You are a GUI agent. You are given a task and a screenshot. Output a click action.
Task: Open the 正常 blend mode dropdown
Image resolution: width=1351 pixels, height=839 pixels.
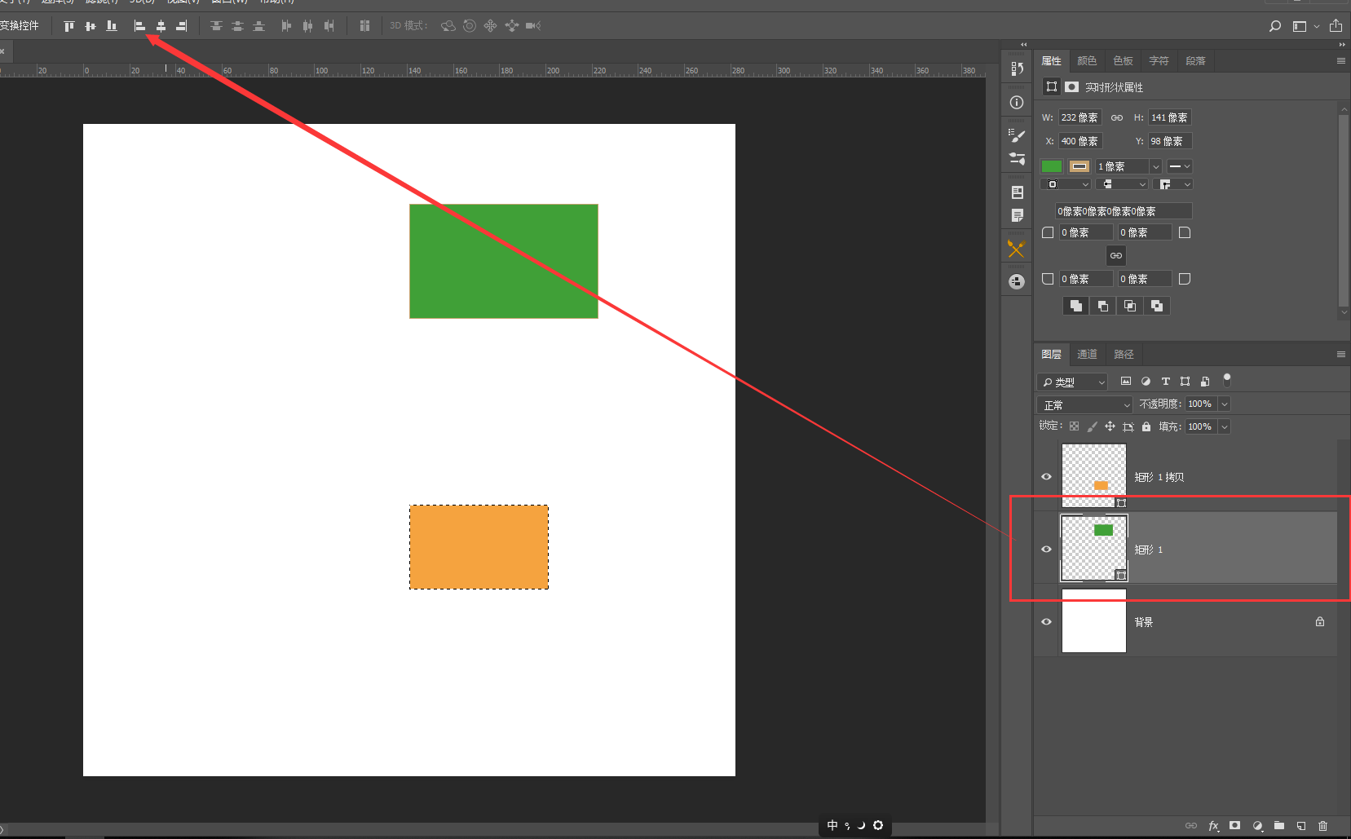pos(1084,404)
